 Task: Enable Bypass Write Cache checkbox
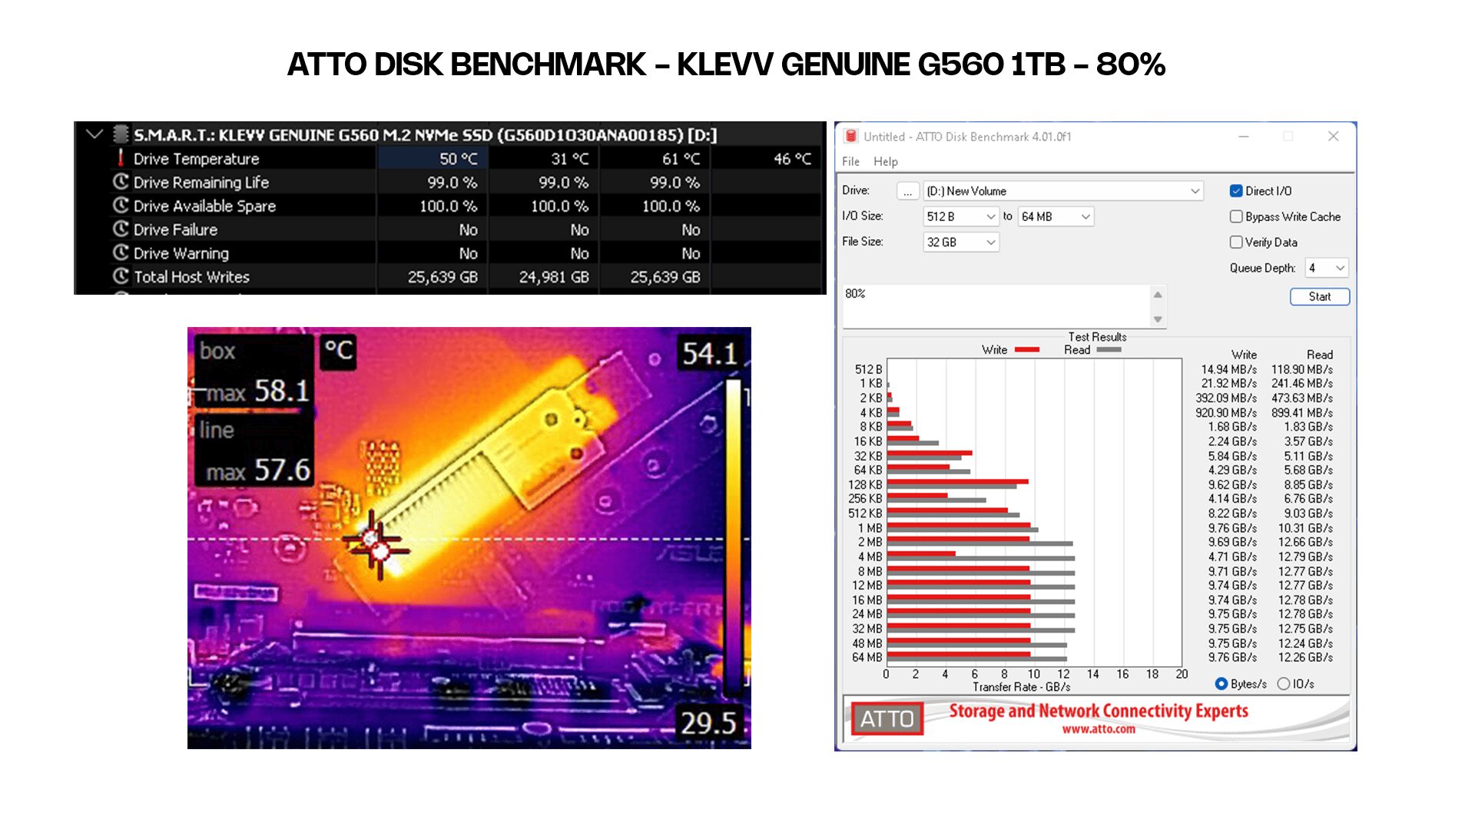1236,216
